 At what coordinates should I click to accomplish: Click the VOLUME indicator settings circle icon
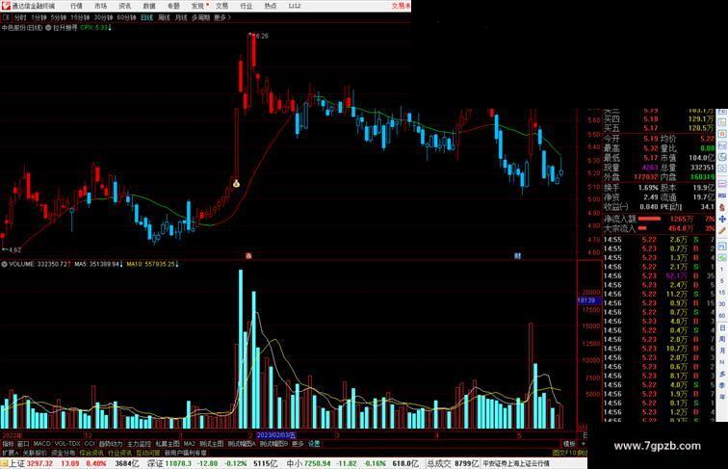coord(4,264)
